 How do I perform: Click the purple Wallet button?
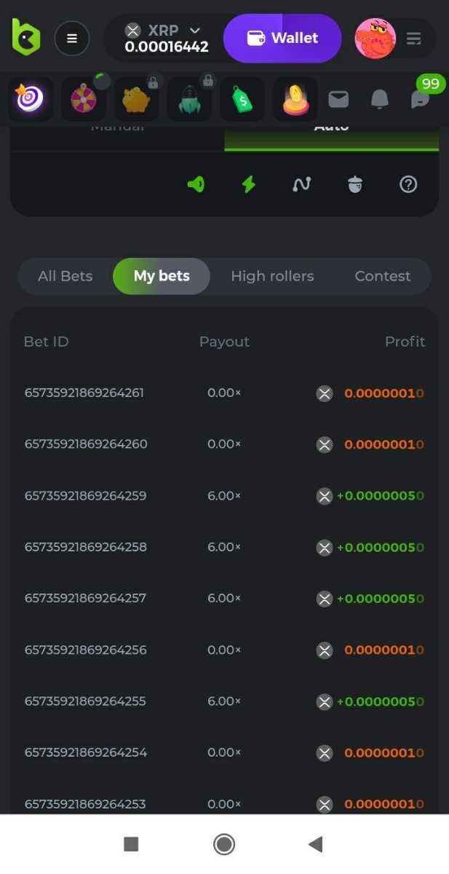[282, 39]
